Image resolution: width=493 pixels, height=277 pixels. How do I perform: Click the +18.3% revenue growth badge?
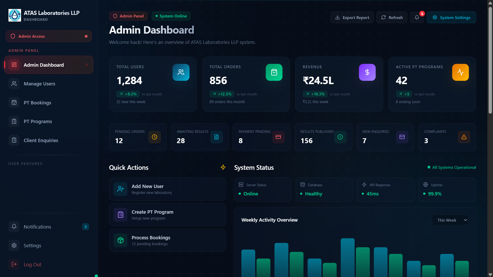click(315, 94)
